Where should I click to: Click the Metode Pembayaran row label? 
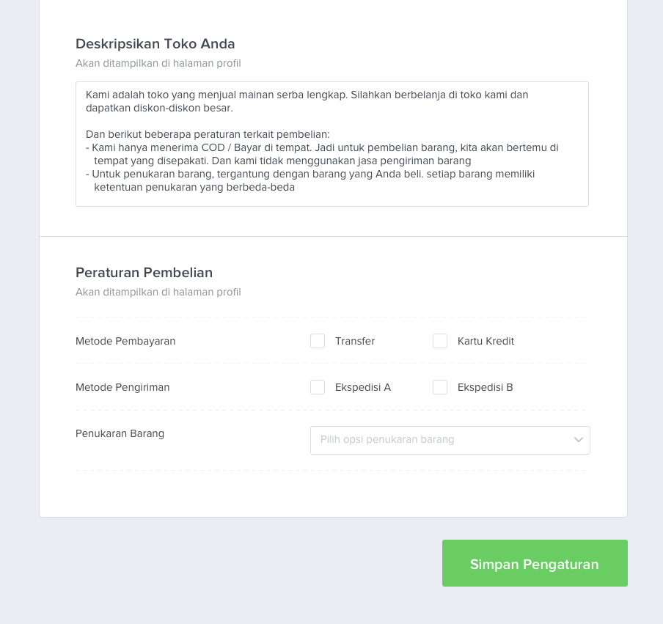pyautogui.click(x=125, y=341)
